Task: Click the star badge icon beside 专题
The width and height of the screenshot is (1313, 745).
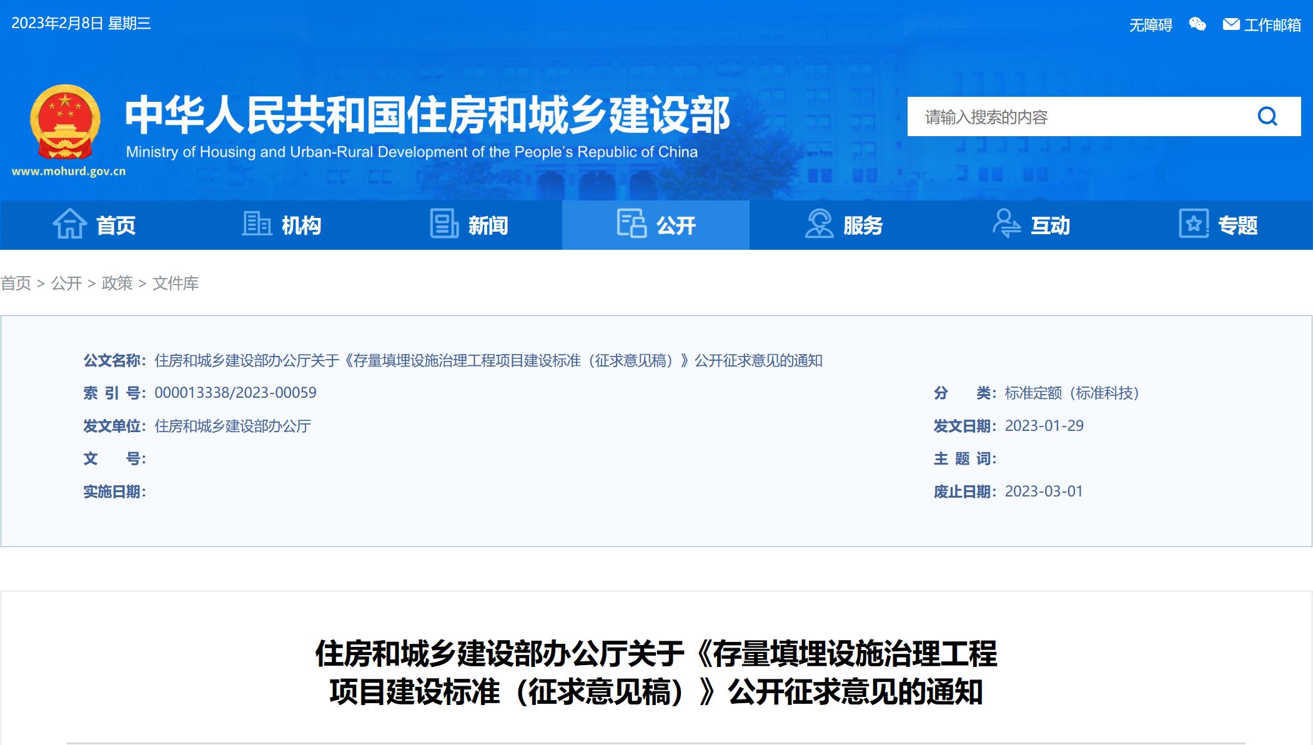Action: [1194, 224]
